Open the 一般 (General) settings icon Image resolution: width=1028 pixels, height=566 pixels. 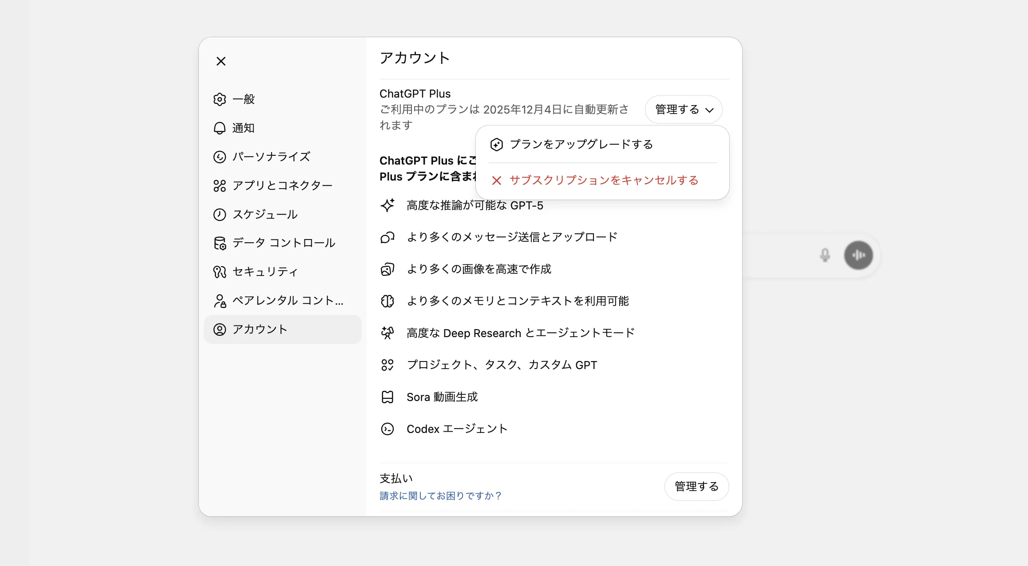220,99
